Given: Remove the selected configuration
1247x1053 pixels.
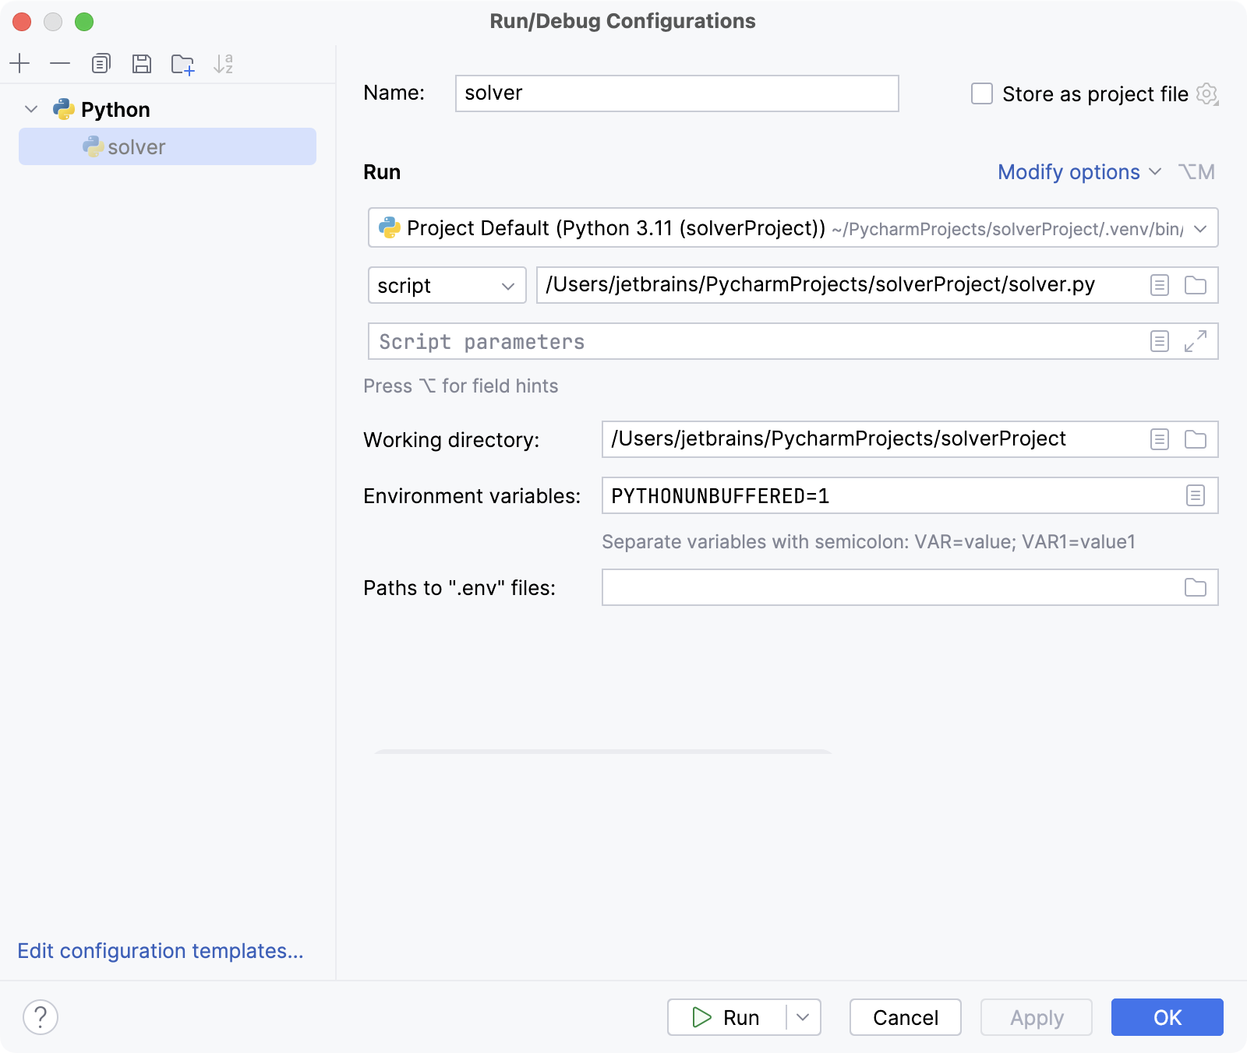Looking at the screenshot, I should (x=60, y=64).
